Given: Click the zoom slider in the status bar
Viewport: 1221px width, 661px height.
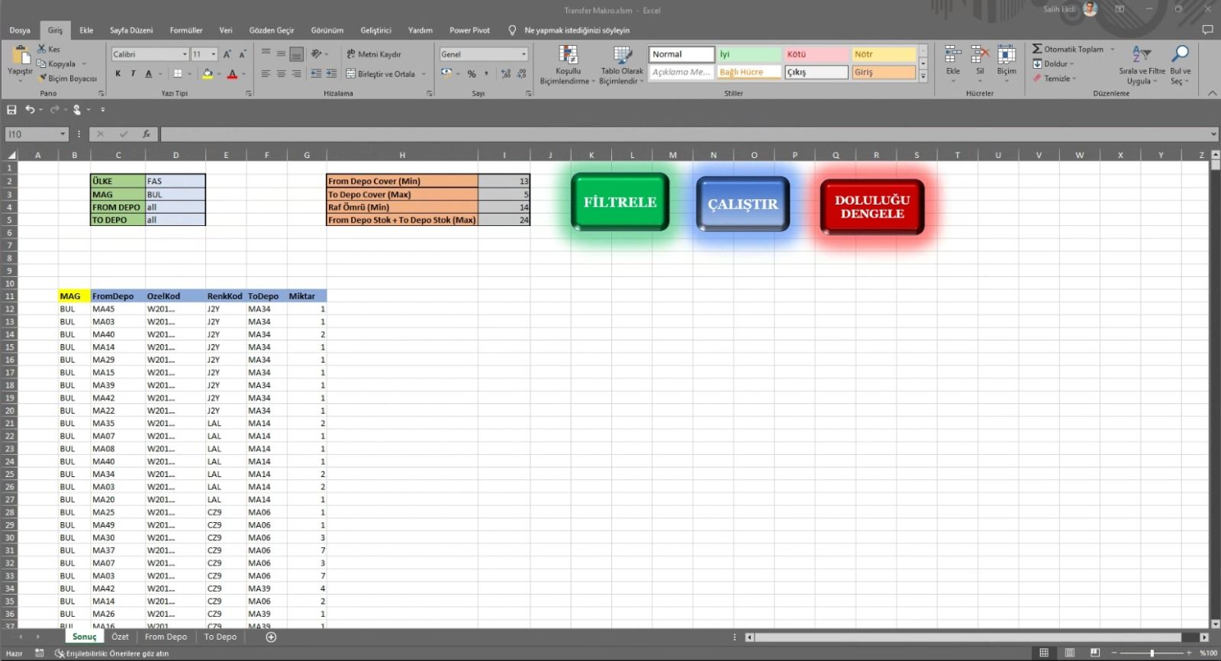Looking at the screenshot, I should (x=1152, y=653).
